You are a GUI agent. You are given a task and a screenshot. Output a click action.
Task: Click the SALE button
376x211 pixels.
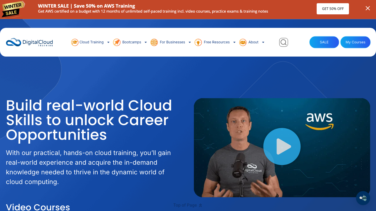point(324,42)
